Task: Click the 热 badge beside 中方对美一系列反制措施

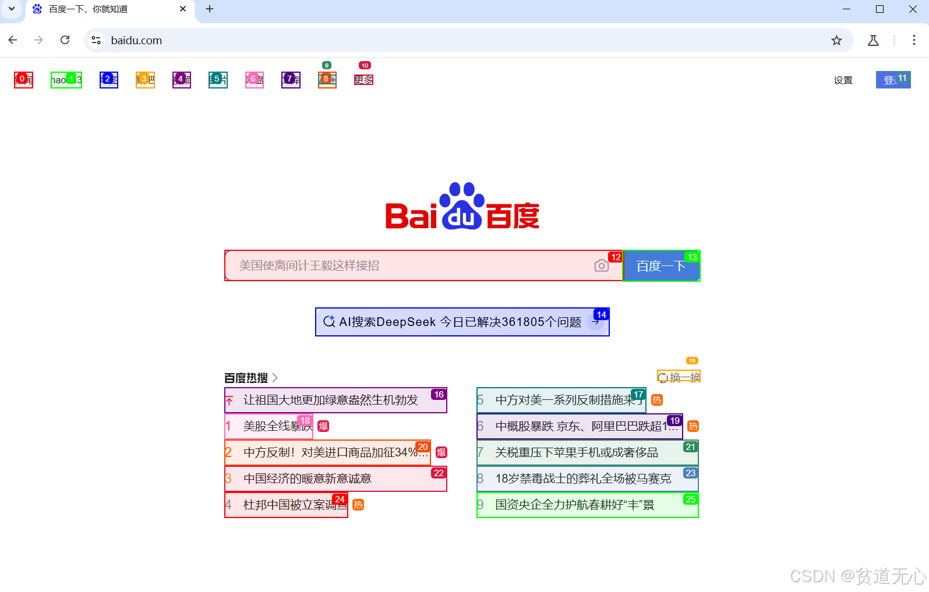Action: 657,400
